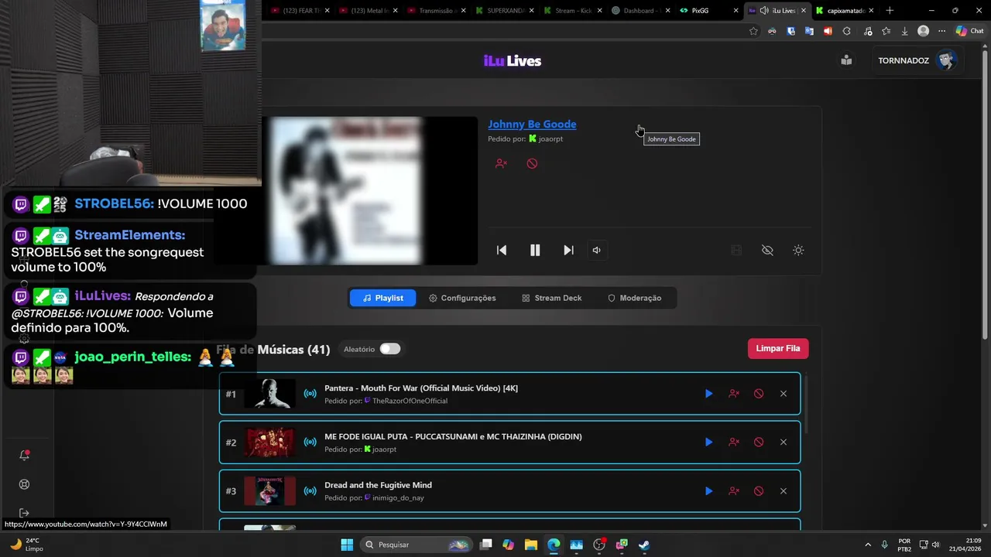Play Dread and the Fugitive Mind
Viewport: 991px width, 557px height.
tap(708, 491)
